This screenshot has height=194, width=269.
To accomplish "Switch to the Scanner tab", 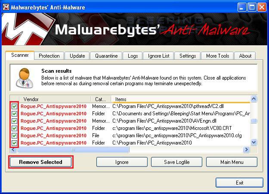I will [20, 55].
